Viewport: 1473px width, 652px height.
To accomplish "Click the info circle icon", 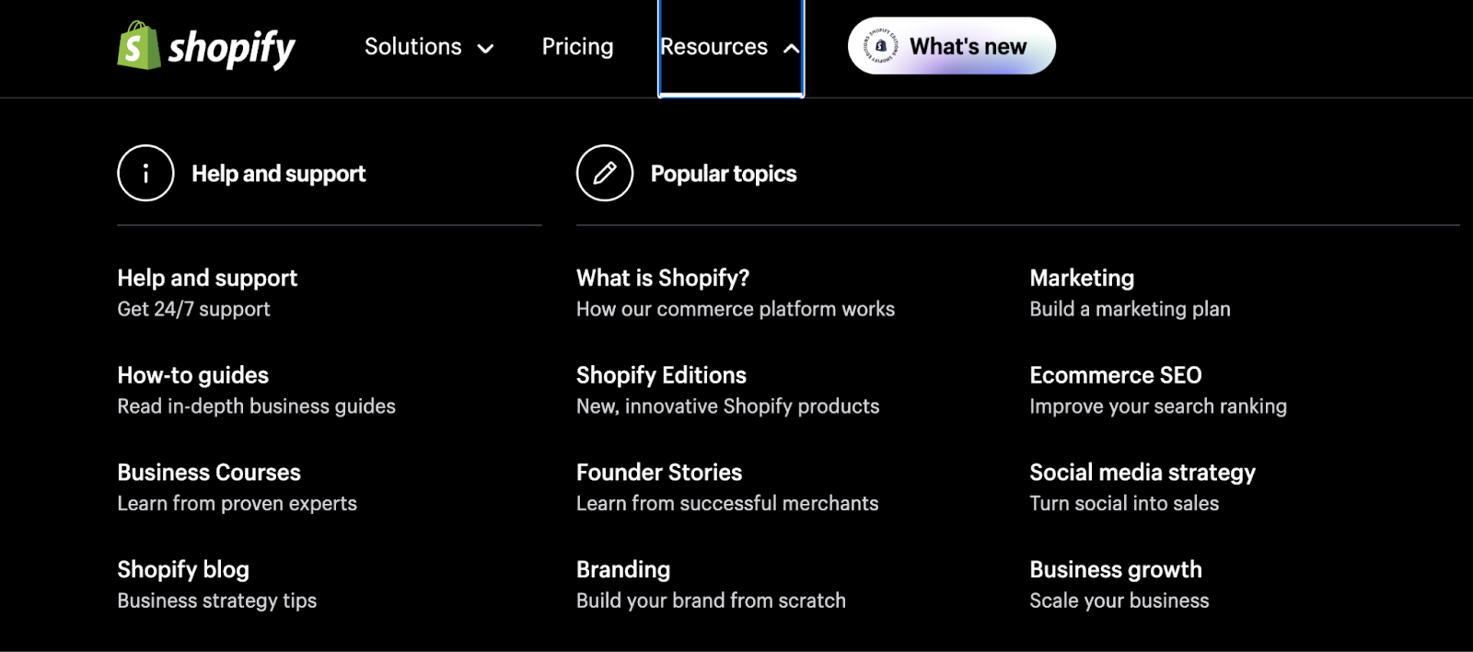I will [145, 173].
